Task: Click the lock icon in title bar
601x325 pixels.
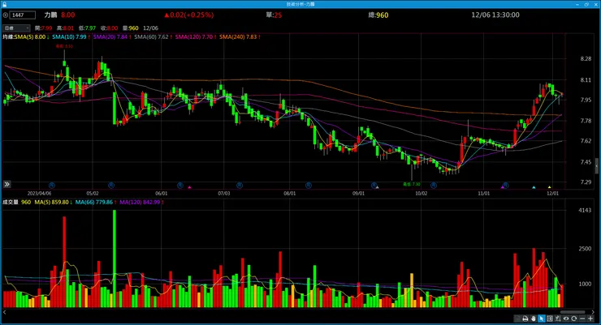Action: (x=4, y=4)
